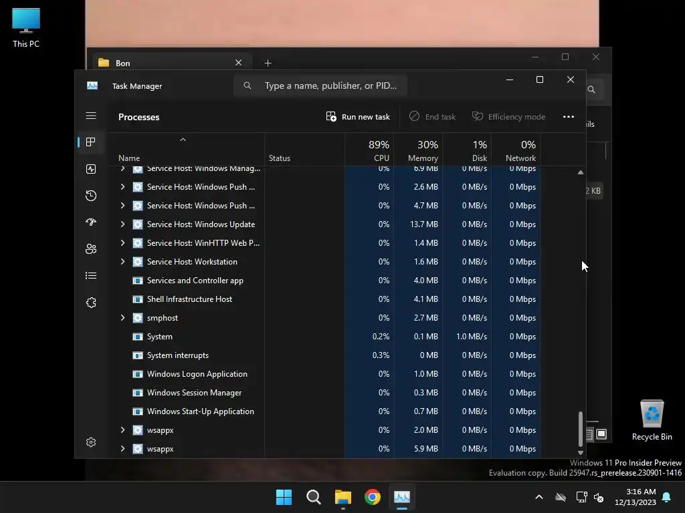Focus the name, publisher, or PID search field

pos(320,85)
